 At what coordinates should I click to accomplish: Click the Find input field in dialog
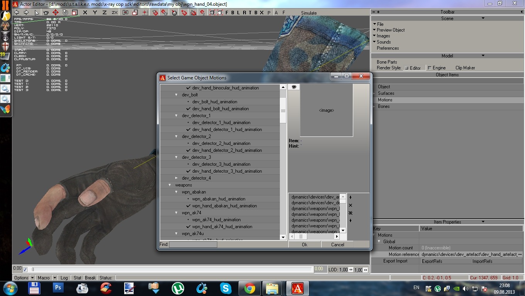[193, 244]
